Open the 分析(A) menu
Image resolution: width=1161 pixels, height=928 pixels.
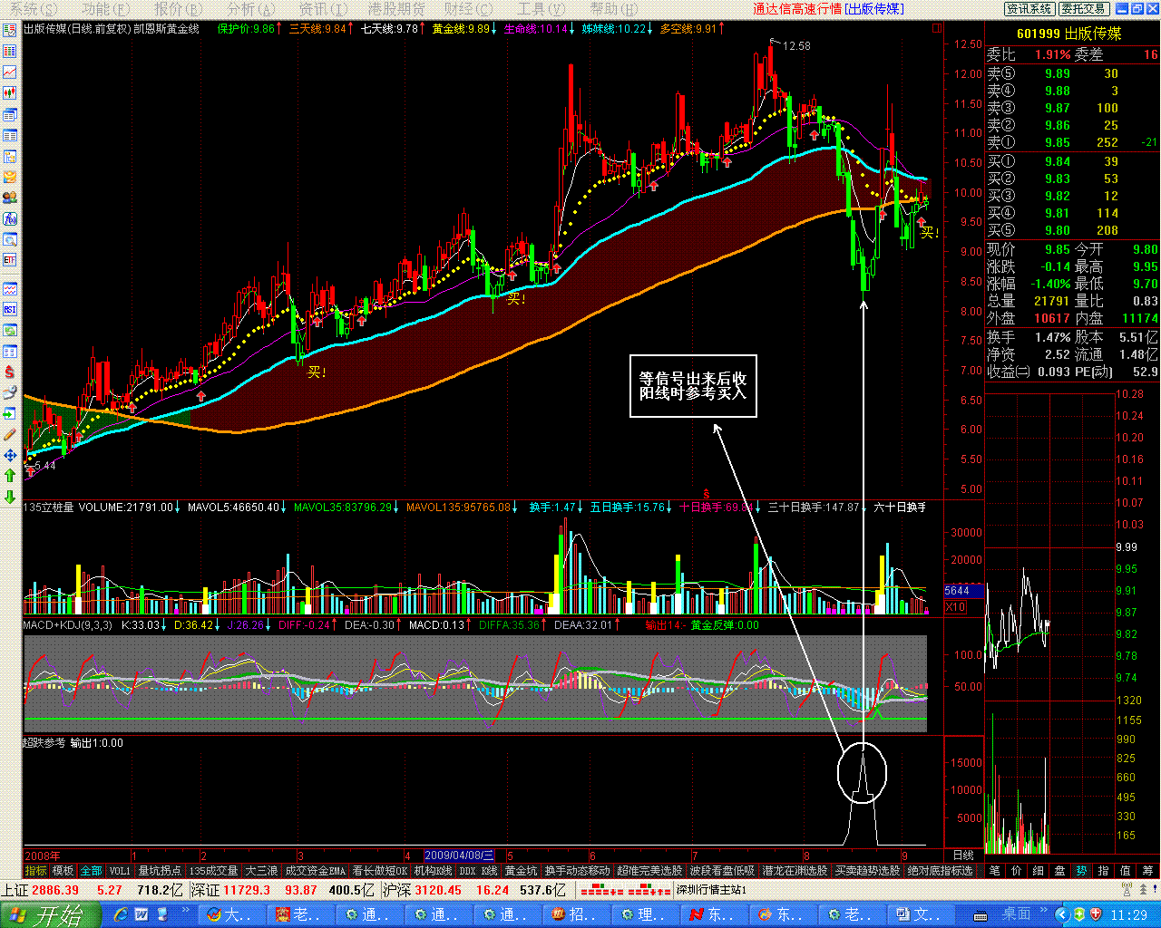coord(252,8)
